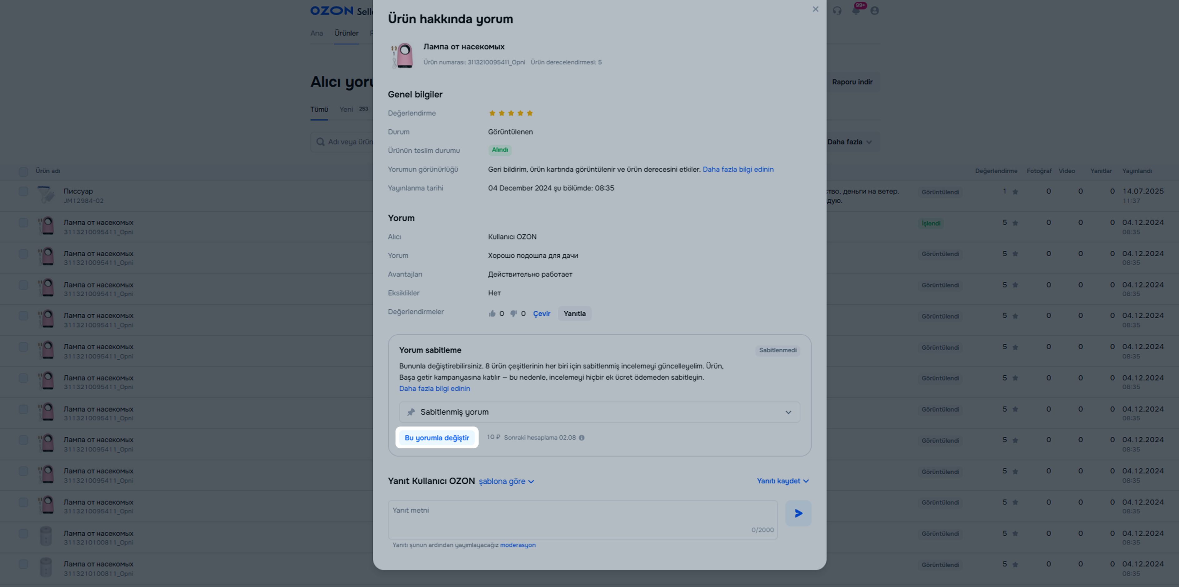The height and width of the screenshot is (587, 1179).
Task: Expand the Sabitlenmiş yorum dropdown
Action: click(x=599, y=412)
